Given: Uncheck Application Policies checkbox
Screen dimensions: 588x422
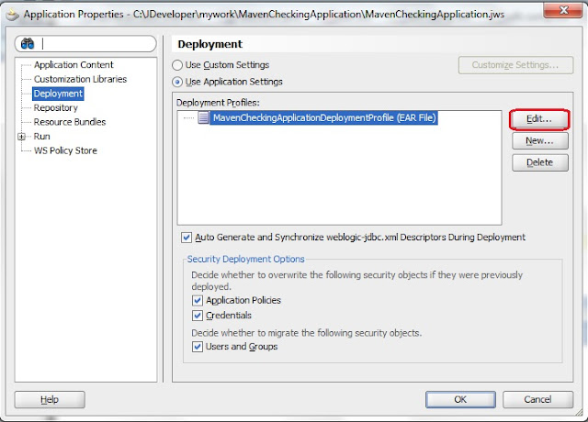Looking at the screenshot, I should pyautogui.click(x=198, y=300).
